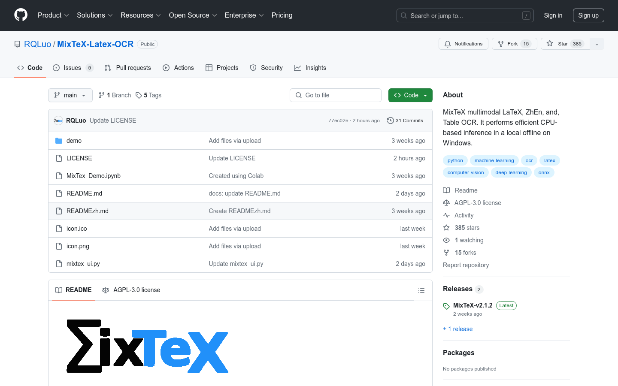
Task: Open the README outline icon
Action: click(x=421, y=290)
